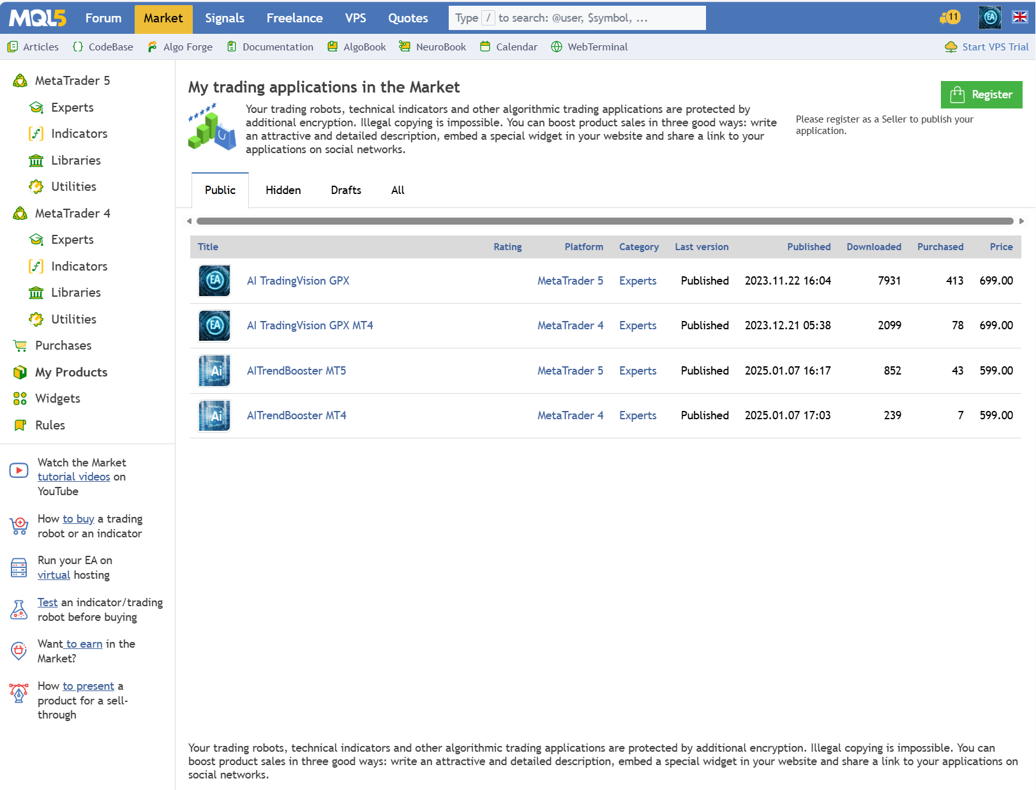The image size is (1036, 790).
Task: Open the AI TradingVision GPX MT4 link
Action: coord(310,325)
